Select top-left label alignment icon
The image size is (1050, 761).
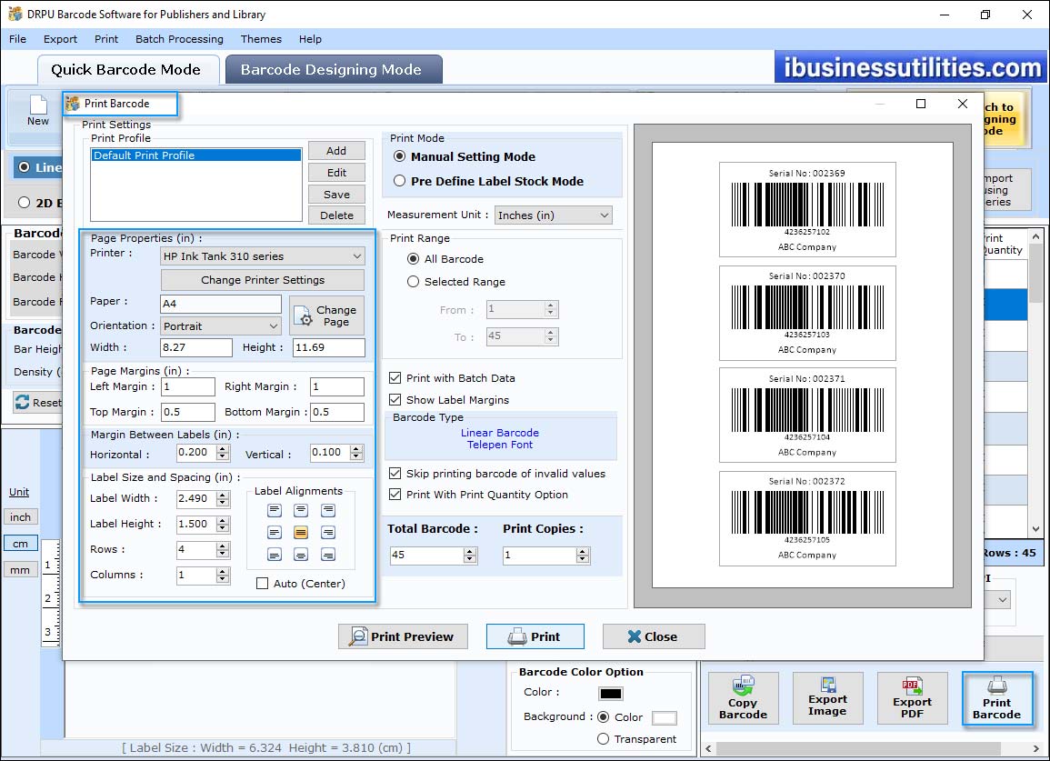[x=275, y=510]
